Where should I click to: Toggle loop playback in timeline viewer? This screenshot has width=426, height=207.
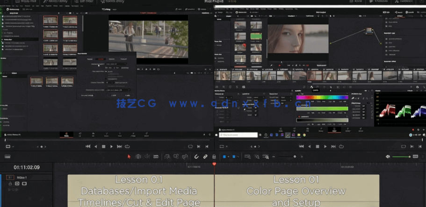[x=341, y=146]
